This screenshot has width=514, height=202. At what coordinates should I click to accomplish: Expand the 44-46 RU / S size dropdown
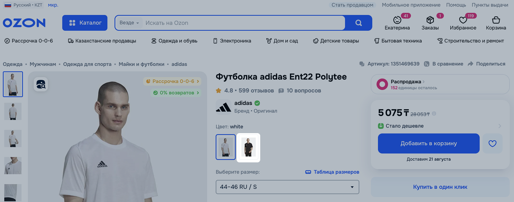pos(287,187)
